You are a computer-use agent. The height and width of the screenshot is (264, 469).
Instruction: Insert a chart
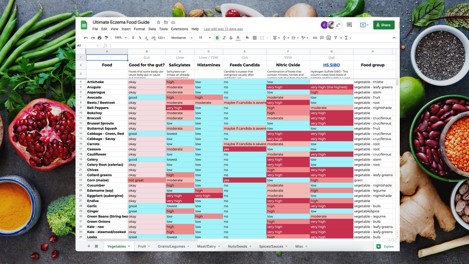[329, 38]
